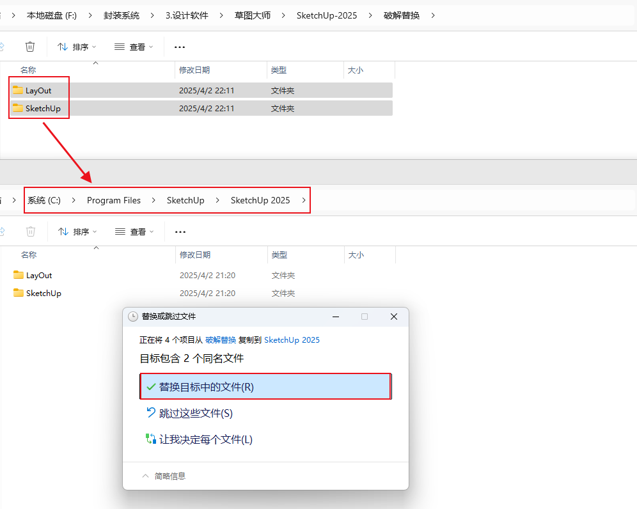
Task: Click the 2025/4/2 21:20 date in the LayOut row
Action: coord(208,275)
